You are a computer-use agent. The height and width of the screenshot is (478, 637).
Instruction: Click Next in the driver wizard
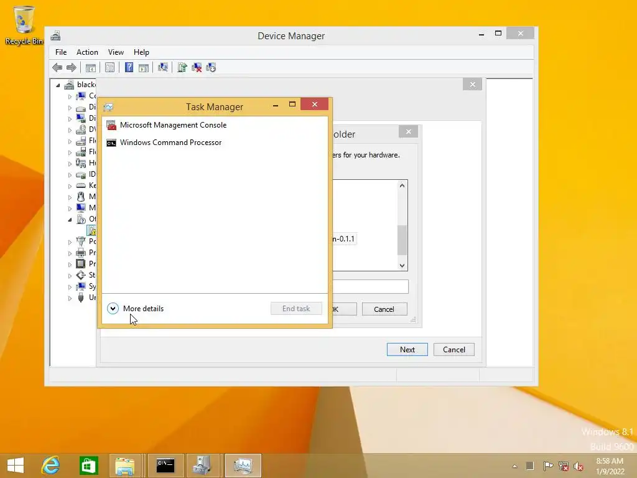tap(407, 350)
